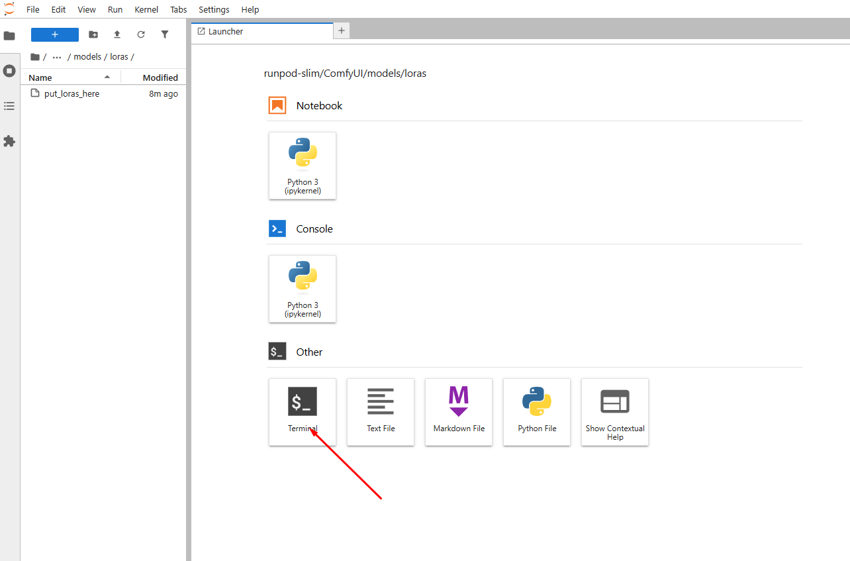Screen dimensions: 850x561
Task: Click the blue new launcher plus button
Action: (x=55, y=34)
